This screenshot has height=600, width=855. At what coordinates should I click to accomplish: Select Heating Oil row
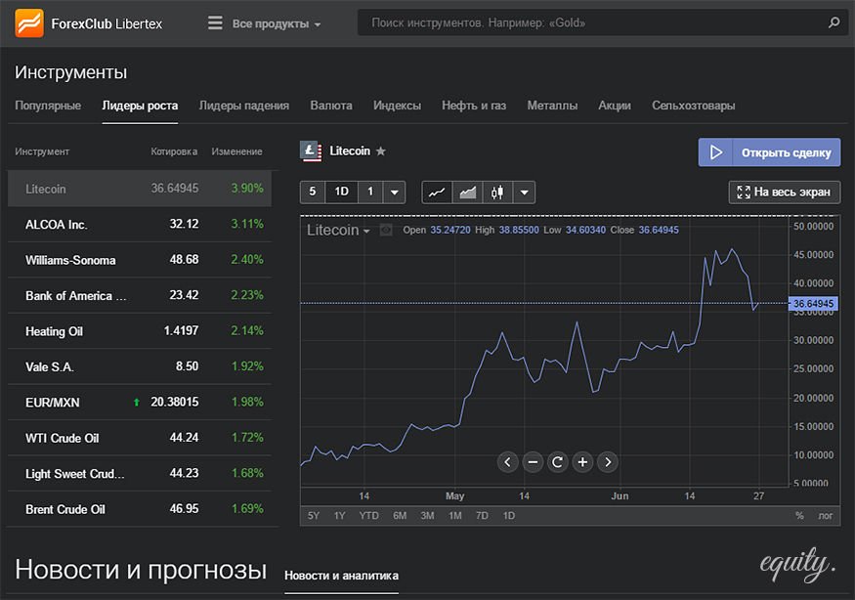140,331
